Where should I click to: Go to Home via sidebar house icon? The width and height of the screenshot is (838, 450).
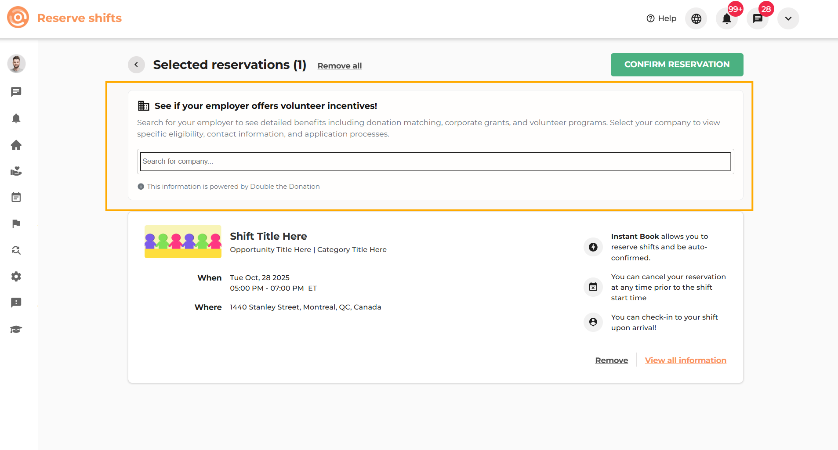tap(16, 145)
